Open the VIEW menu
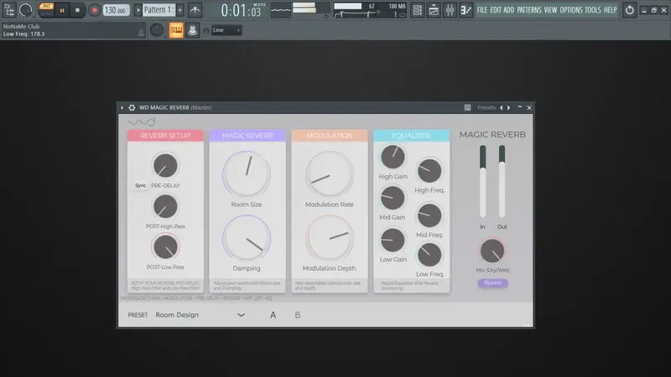The height and width of the screenshot is (377, 671). pos(550,10)
